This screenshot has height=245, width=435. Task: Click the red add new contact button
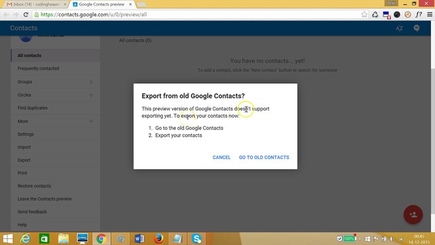click(413, 214)
